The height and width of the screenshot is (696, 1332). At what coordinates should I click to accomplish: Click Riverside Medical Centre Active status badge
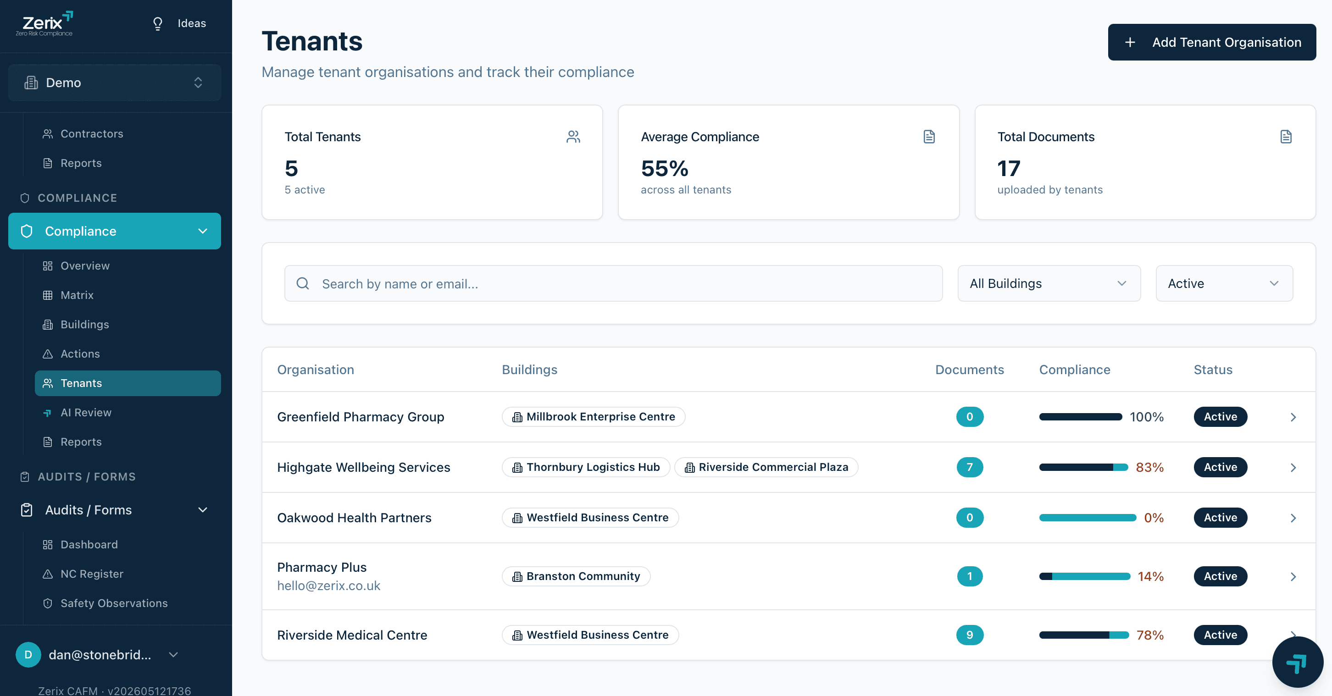pos(1220,635)
